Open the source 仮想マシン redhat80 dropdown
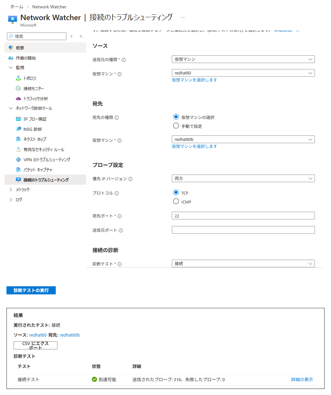The width and height of the screenshot is (331, 395). point(243,73)
